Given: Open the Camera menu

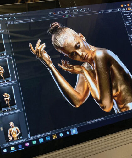Looking at the screenshot, I should [13, 14].
